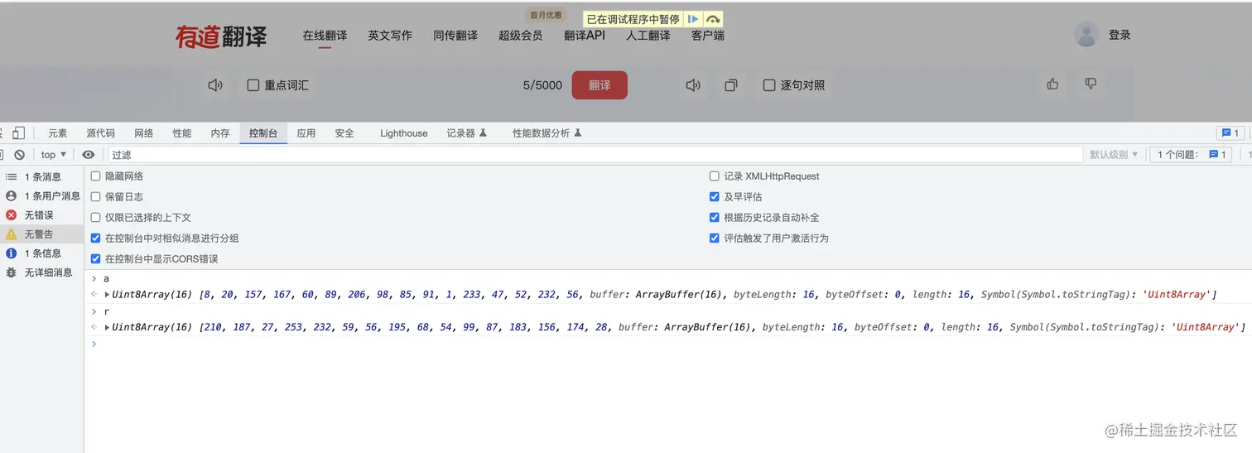Select '无错误' filter in sidebar
Viewport: 1252px width, 453px height.
[x=42, y=215]
